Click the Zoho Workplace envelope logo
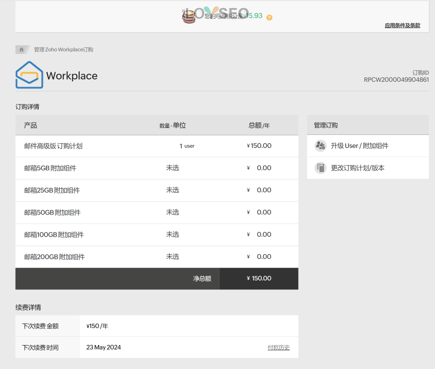Image resolution: width=435 pixels, height=369 pixels. (29, 75)
